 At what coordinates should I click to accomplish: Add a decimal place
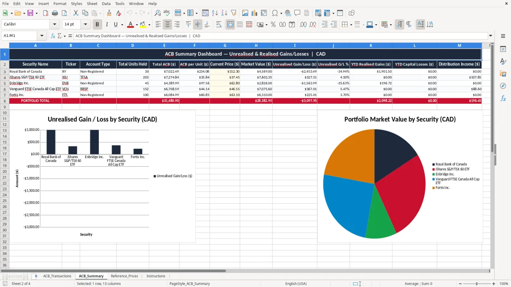click(x=304, y=25)
